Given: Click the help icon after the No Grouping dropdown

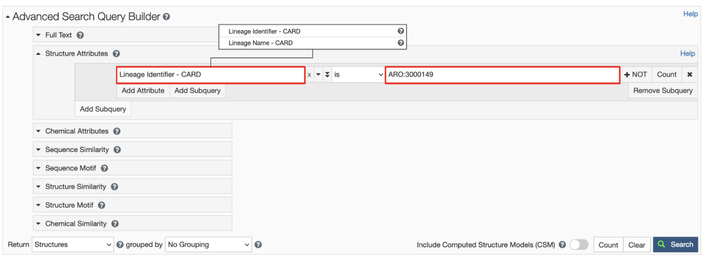Looking at the screenshot, I should click(258, 244).
